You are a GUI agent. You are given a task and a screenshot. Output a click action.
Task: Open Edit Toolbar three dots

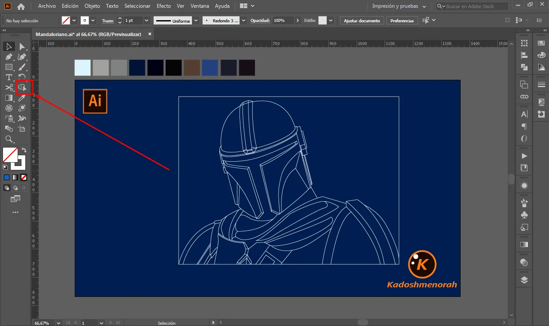coord(15,212)
